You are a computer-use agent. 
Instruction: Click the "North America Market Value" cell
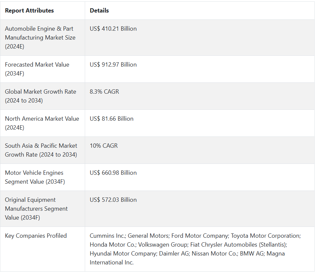42,123
